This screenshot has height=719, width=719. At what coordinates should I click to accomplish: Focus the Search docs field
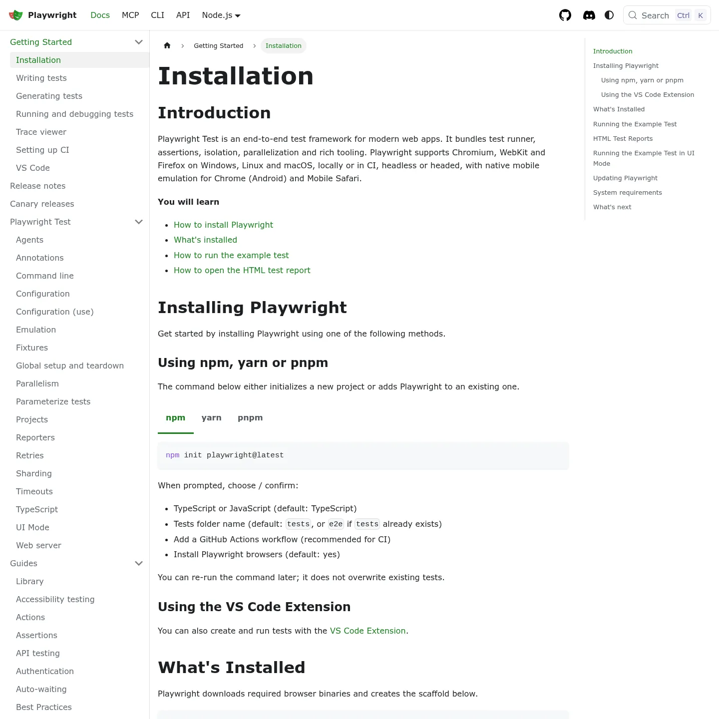(x=667, y=15)
